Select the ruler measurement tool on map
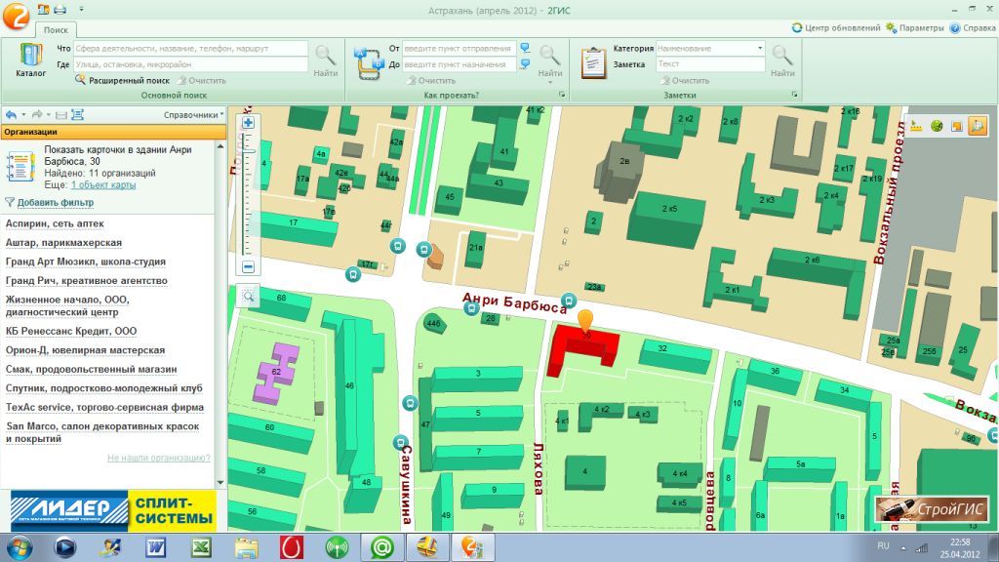The image size is (999, 562). [x=916, y=126]
